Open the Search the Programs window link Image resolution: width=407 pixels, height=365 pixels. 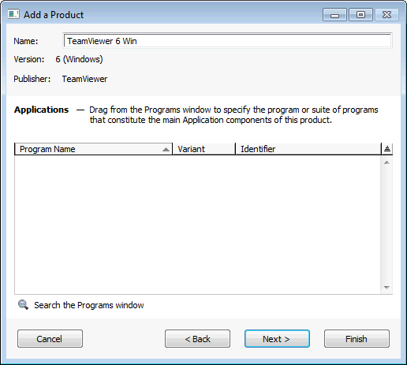89,305
